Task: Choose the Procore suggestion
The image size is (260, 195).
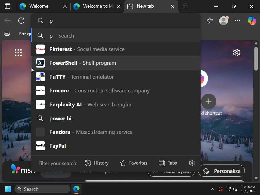Action: click(x=116, y=91)
